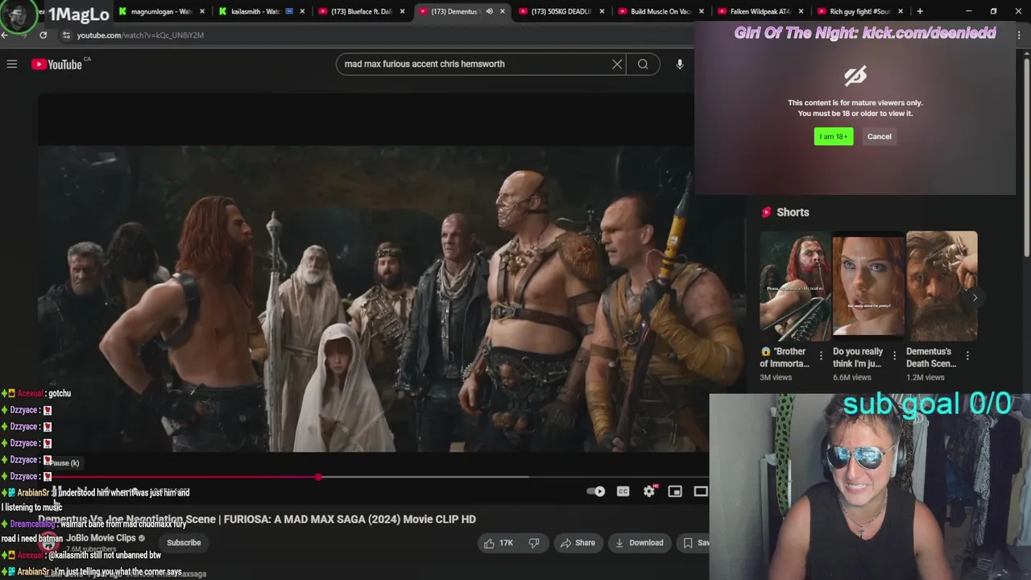Switch to the 505KG DEADLIFT tab
Viewport: 1031px width, 580px height.
pos(560,11)
